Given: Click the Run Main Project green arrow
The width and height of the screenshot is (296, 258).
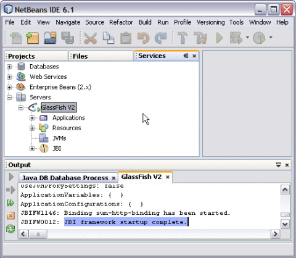Looking at the screenshot, I should pyautogui.click(x=220, y=38).
